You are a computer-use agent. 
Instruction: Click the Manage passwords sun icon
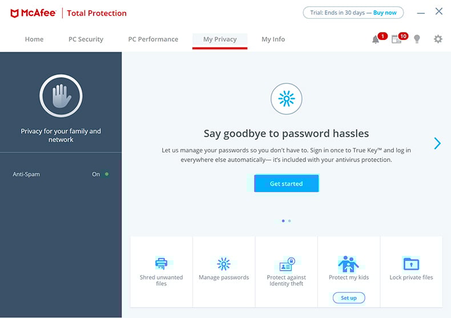tap(223, 264)
